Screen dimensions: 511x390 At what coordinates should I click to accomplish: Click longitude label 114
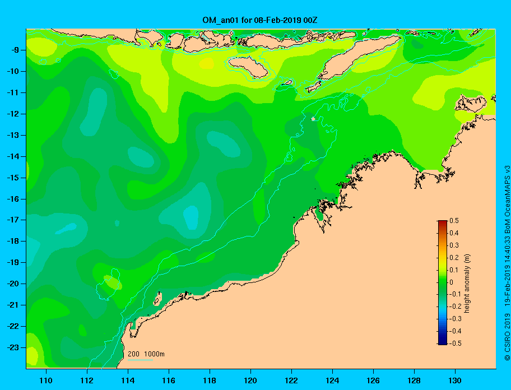(128, 380)
